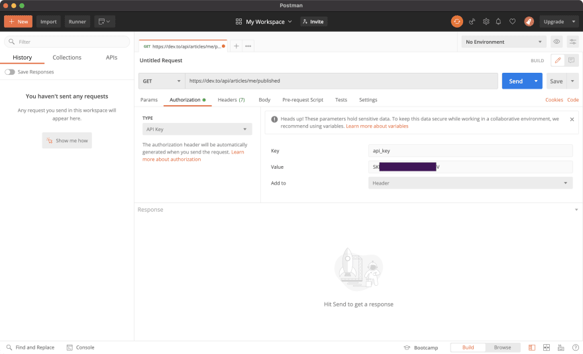Open manage environments settings icon
The width and height of the screenshot is (583, 354).
click(572, 42)
